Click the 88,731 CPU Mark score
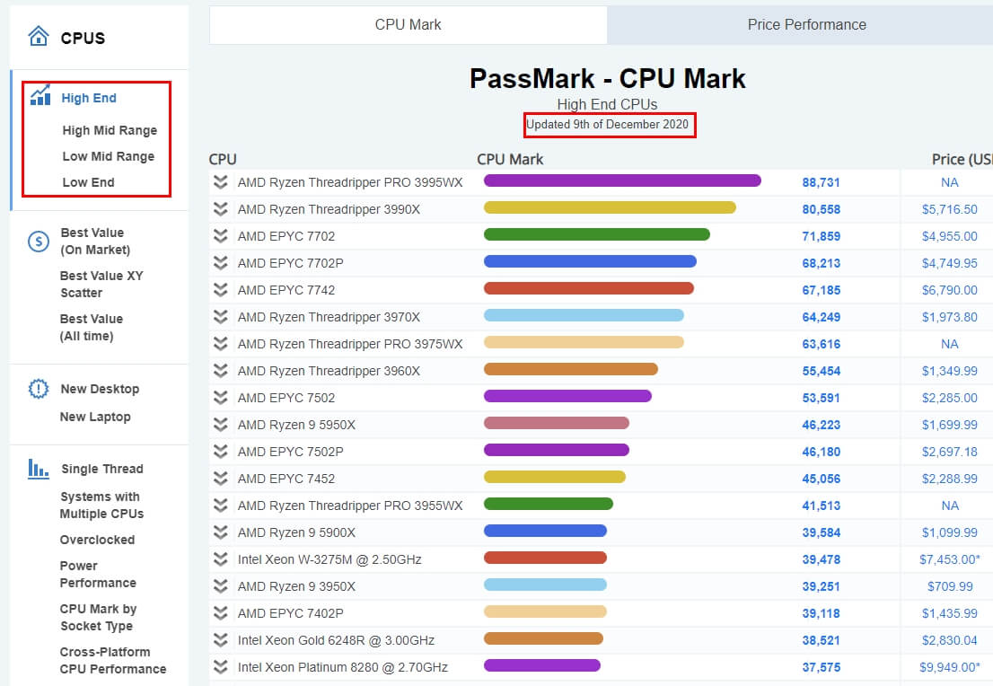993x686 pixels. pyautogui.click(x=821, y=182)
